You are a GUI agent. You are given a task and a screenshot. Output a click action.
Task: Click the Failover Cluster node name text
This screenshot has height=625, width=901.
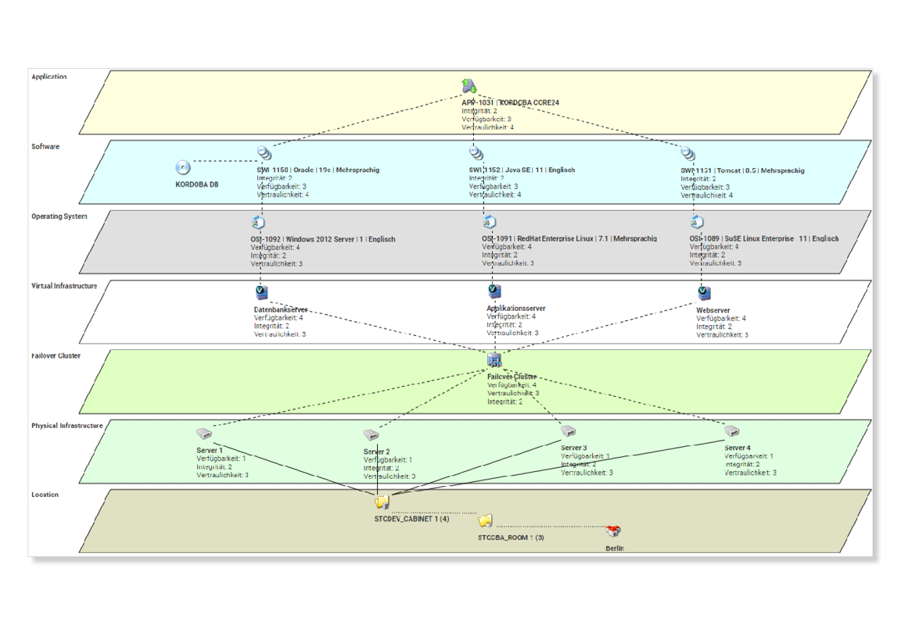coord(512,377)
